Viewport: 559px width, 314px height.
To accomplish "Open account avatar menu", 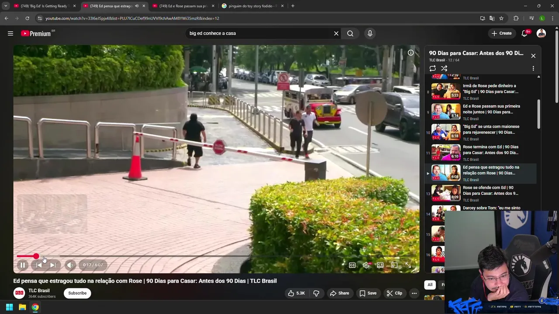I will point(541,33).
